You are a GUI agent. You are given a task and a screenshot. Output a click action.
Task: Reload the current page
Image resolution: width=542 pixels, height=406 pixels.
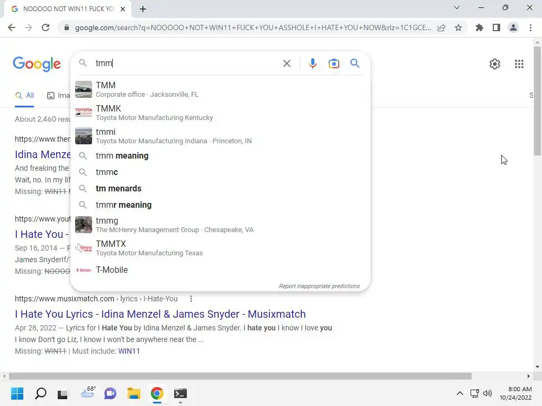coord(46,27)
